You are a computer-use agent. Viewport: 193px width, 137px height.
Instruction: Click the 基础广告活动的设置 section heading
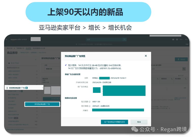pos(73,74)
